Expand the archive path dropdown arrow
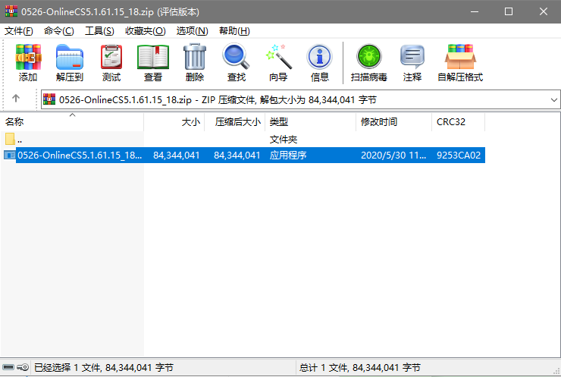The height and width of the screenshot is (377, 561). (x=553, y=99)
